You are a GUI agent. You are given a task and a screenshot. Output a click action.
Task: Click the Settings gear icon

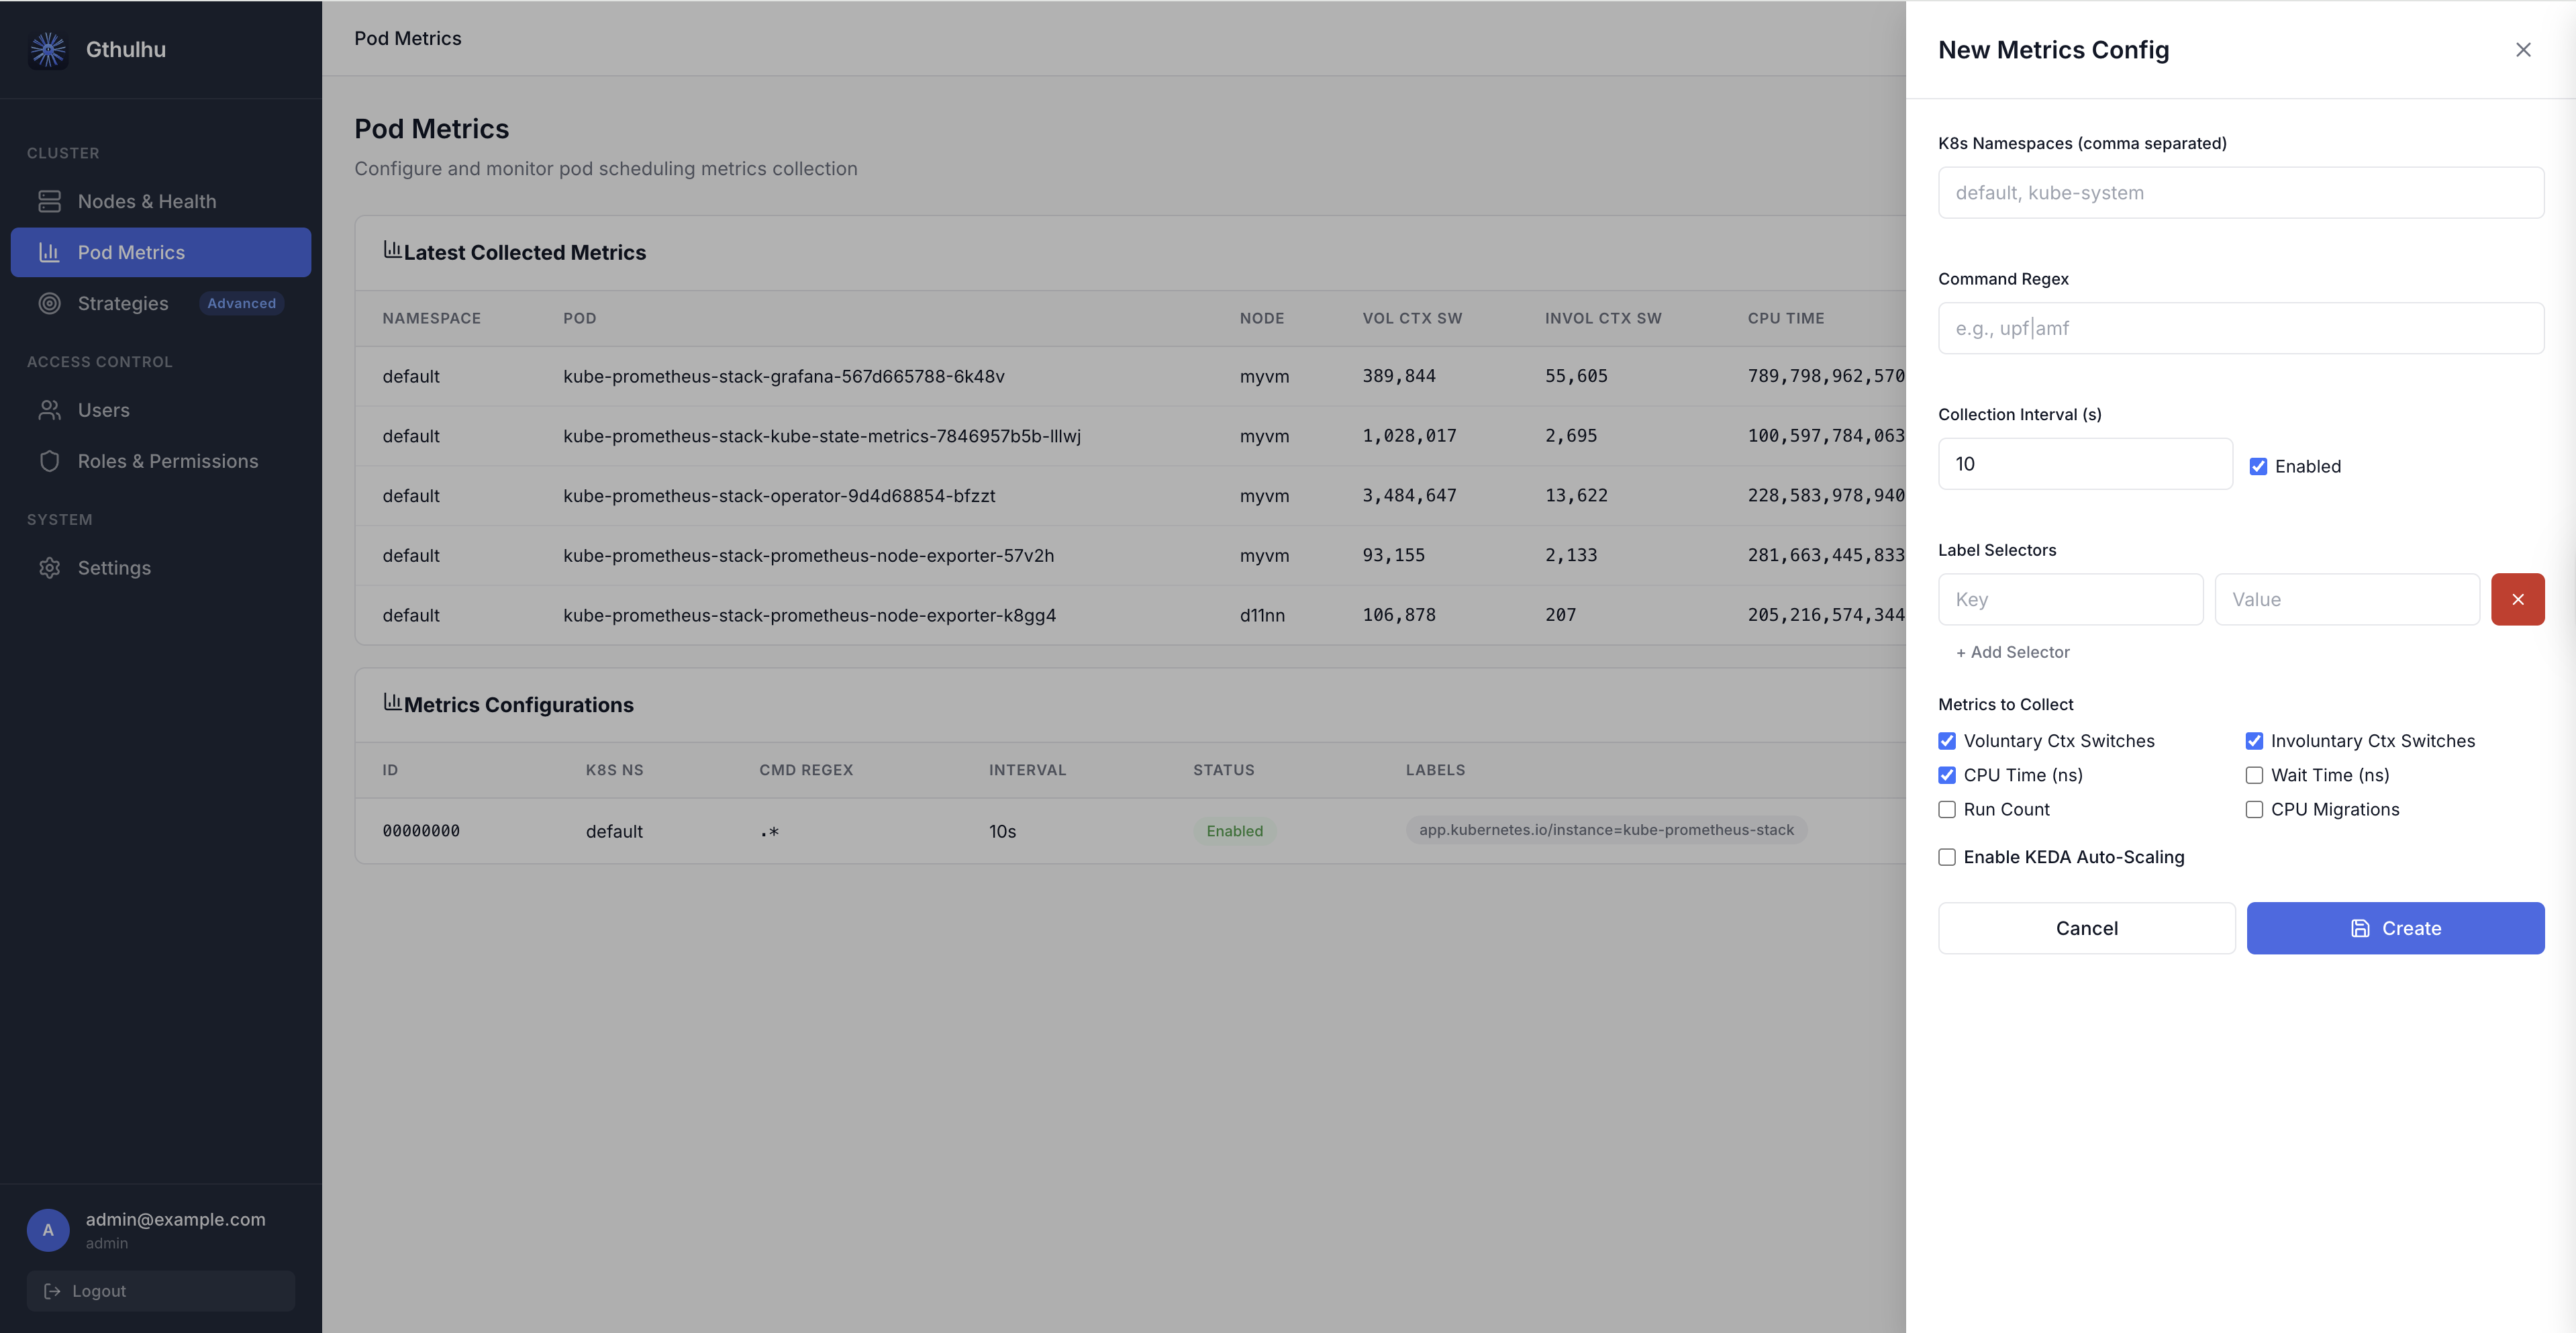click(x=49, y=568)
